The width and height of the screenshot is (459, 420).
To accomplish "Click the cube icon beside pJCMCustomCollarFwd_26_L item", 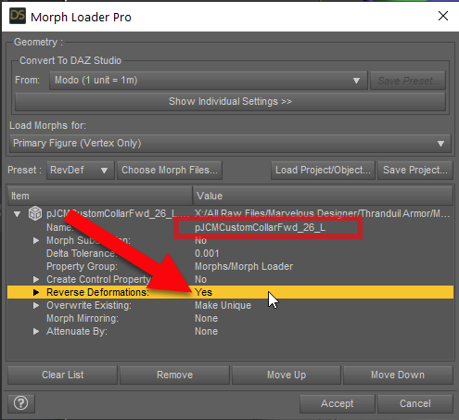I will point(35,213).
